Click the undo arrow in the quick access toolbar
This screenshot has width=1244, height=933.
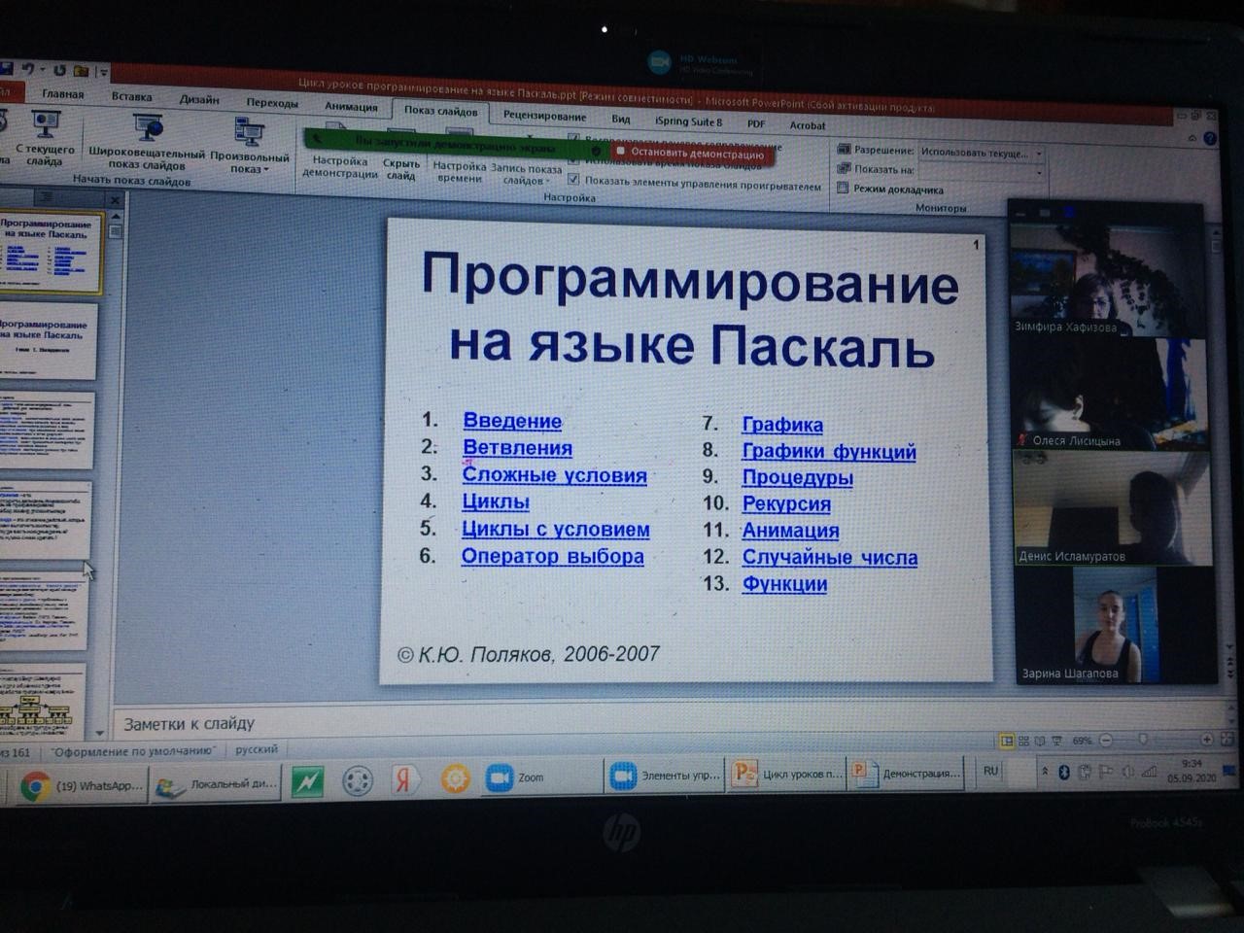tap(28, 70)
